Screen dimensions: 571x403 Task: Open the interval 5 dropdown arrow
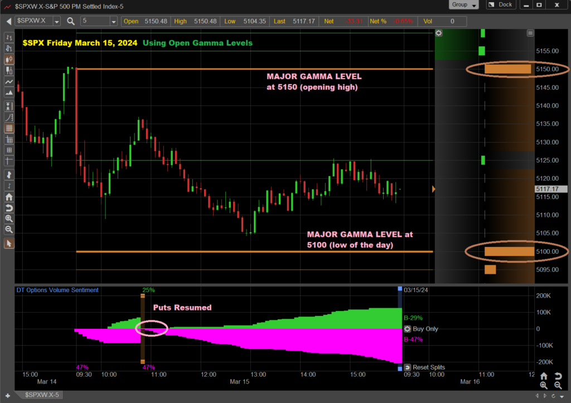tap(114, 22)
